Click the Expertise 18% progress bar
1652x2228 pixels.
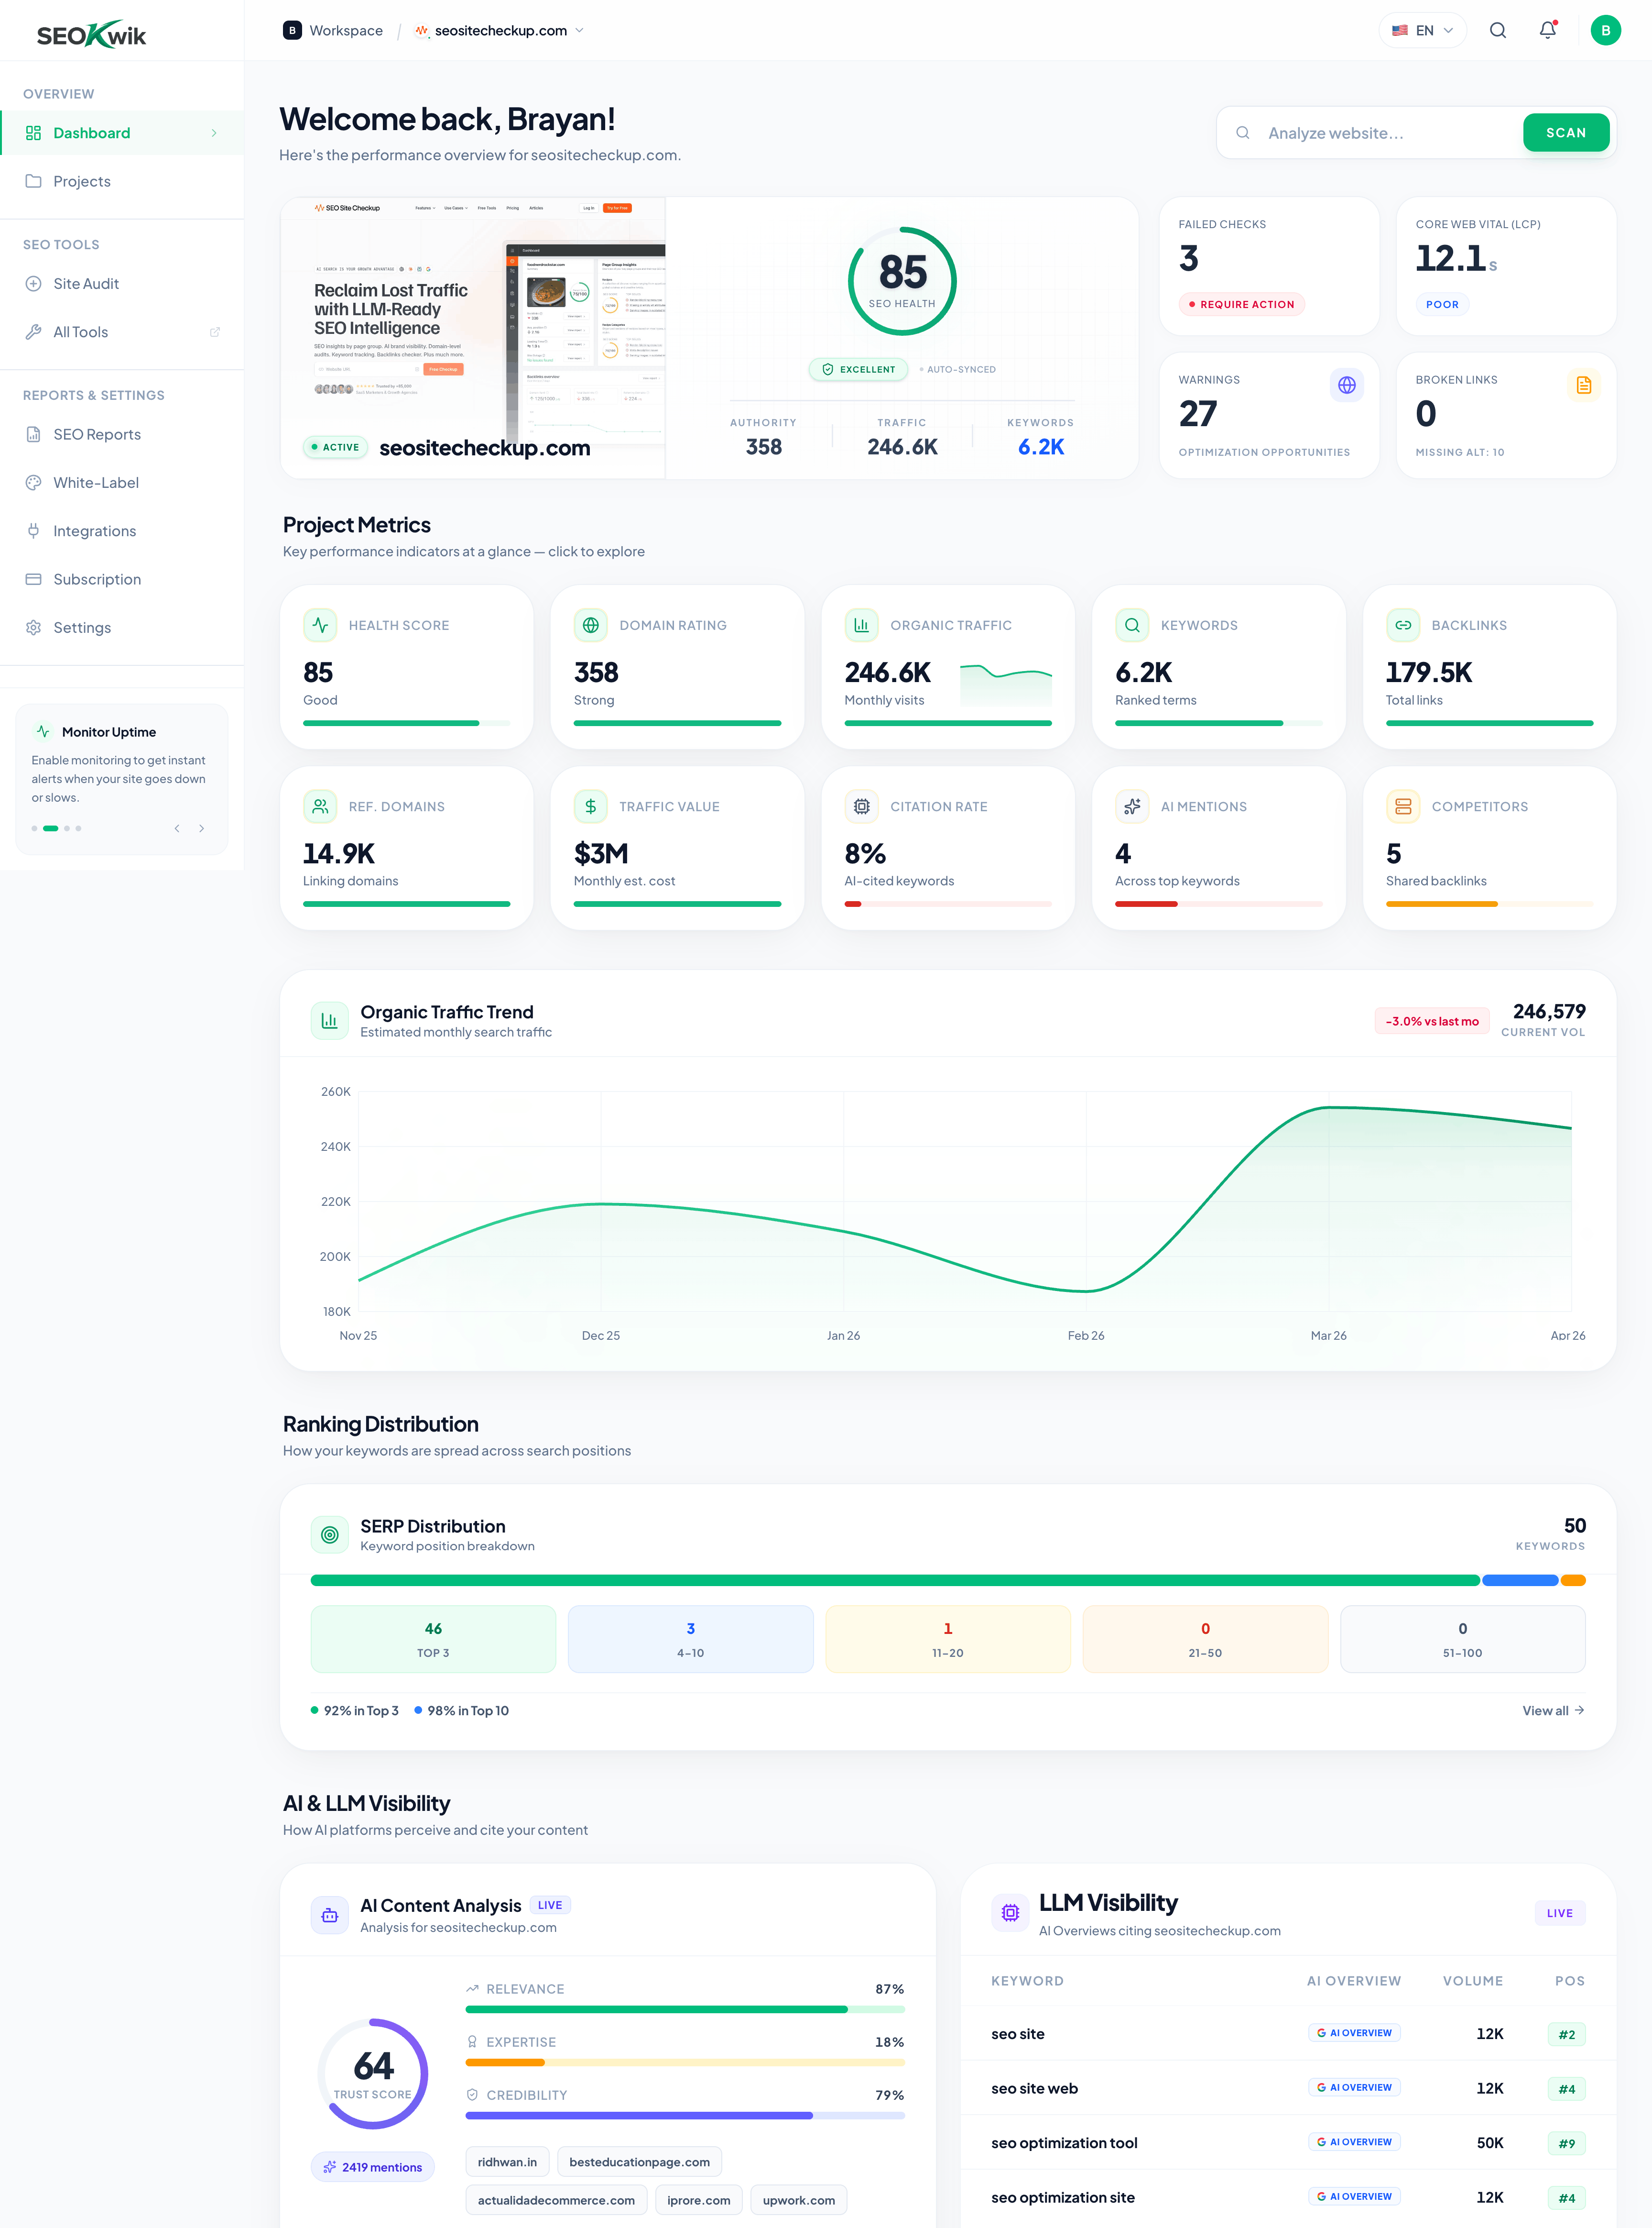pyautogui.click(x=685, y=2062)
